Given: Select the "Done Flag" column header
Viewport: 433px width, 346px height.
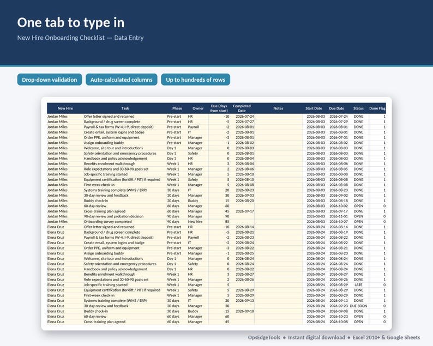Looking at the screenshot, I should [377, 108].
